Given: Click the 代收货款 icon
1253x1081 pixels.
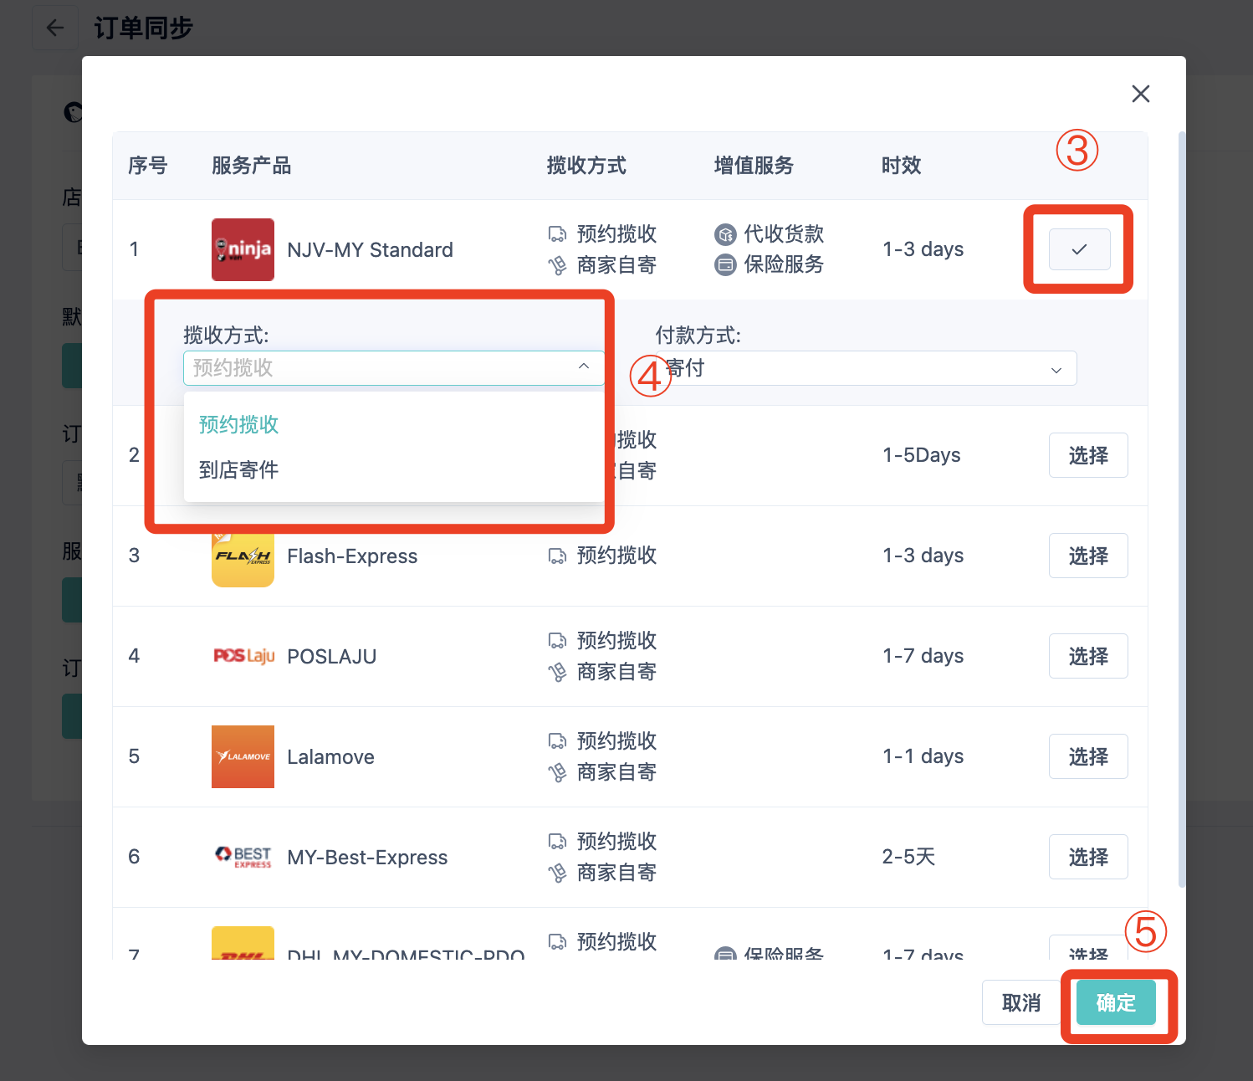Looking at the screenshot, I should click(725, 233).
